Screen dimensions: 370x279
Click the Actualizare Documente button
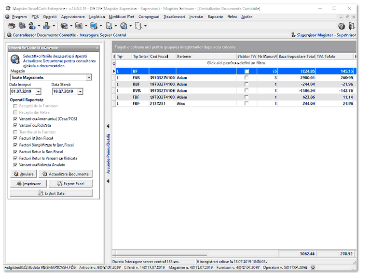[x=65, y=174]
